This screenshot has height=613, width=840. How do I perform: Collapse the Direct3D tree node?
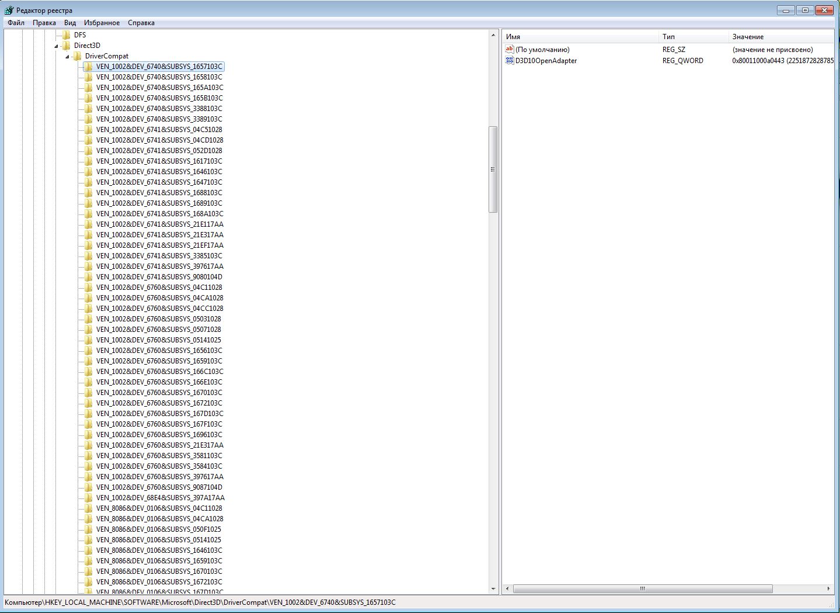(57, 46)
